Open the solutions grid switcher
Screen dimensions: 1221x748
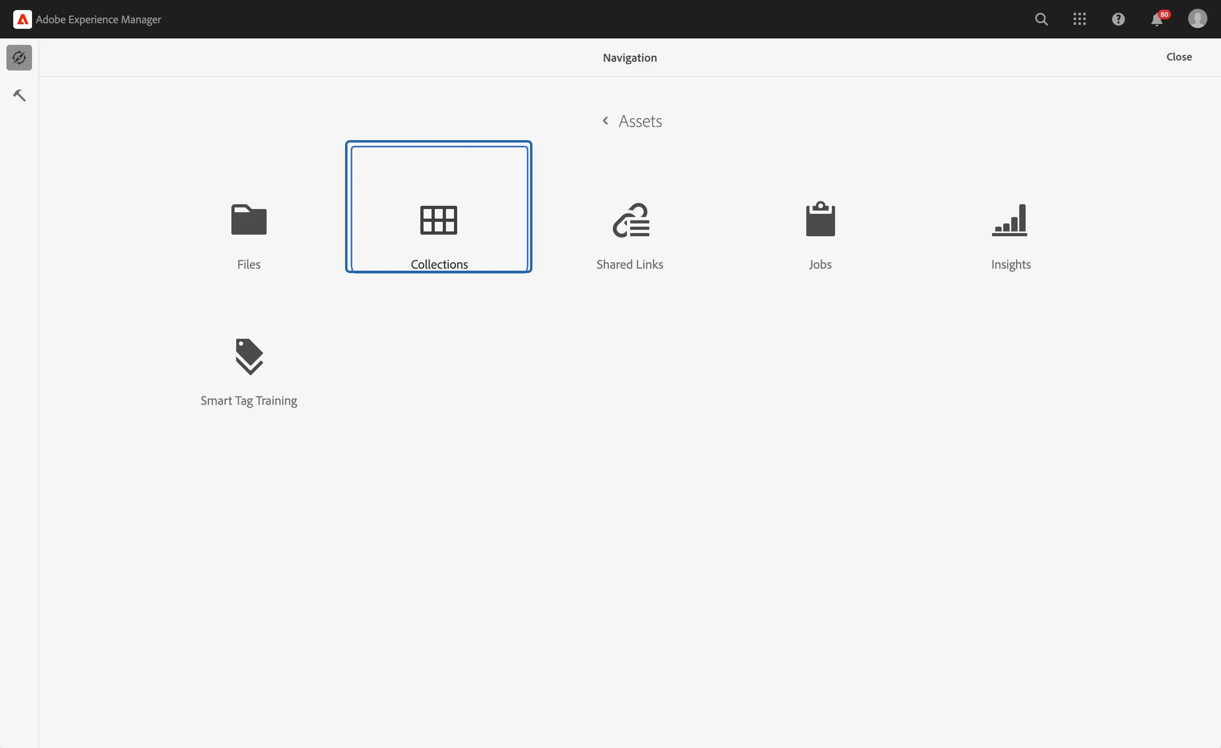(1079, 19)
